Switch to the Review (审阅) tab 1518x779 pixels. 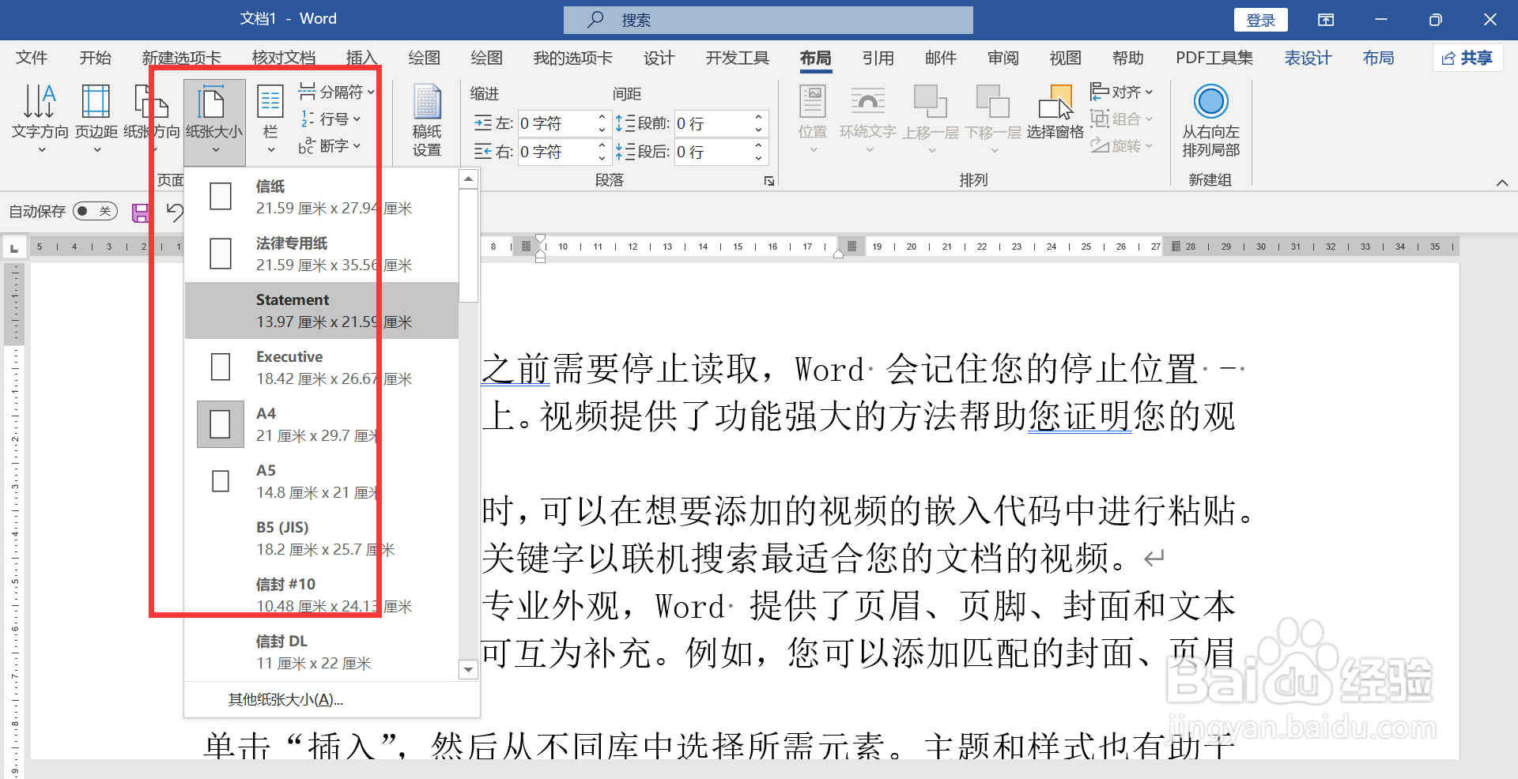pos(1003,58)
